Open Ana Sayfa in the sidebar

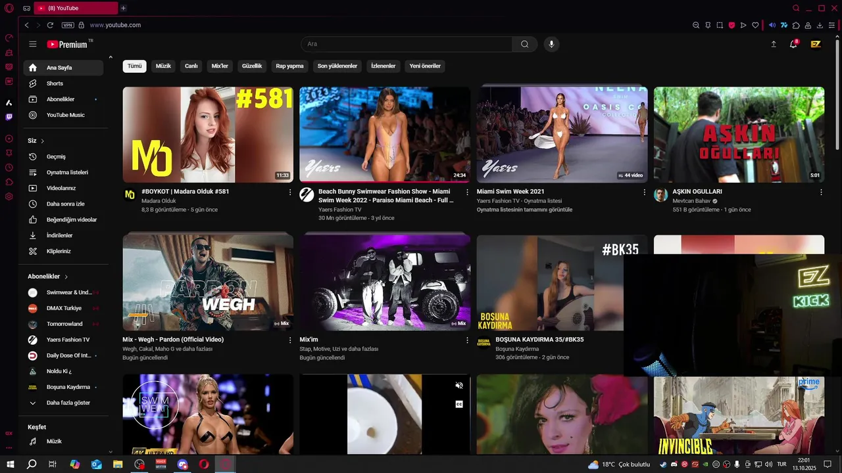pyautogui.click(x=63, y=68)
